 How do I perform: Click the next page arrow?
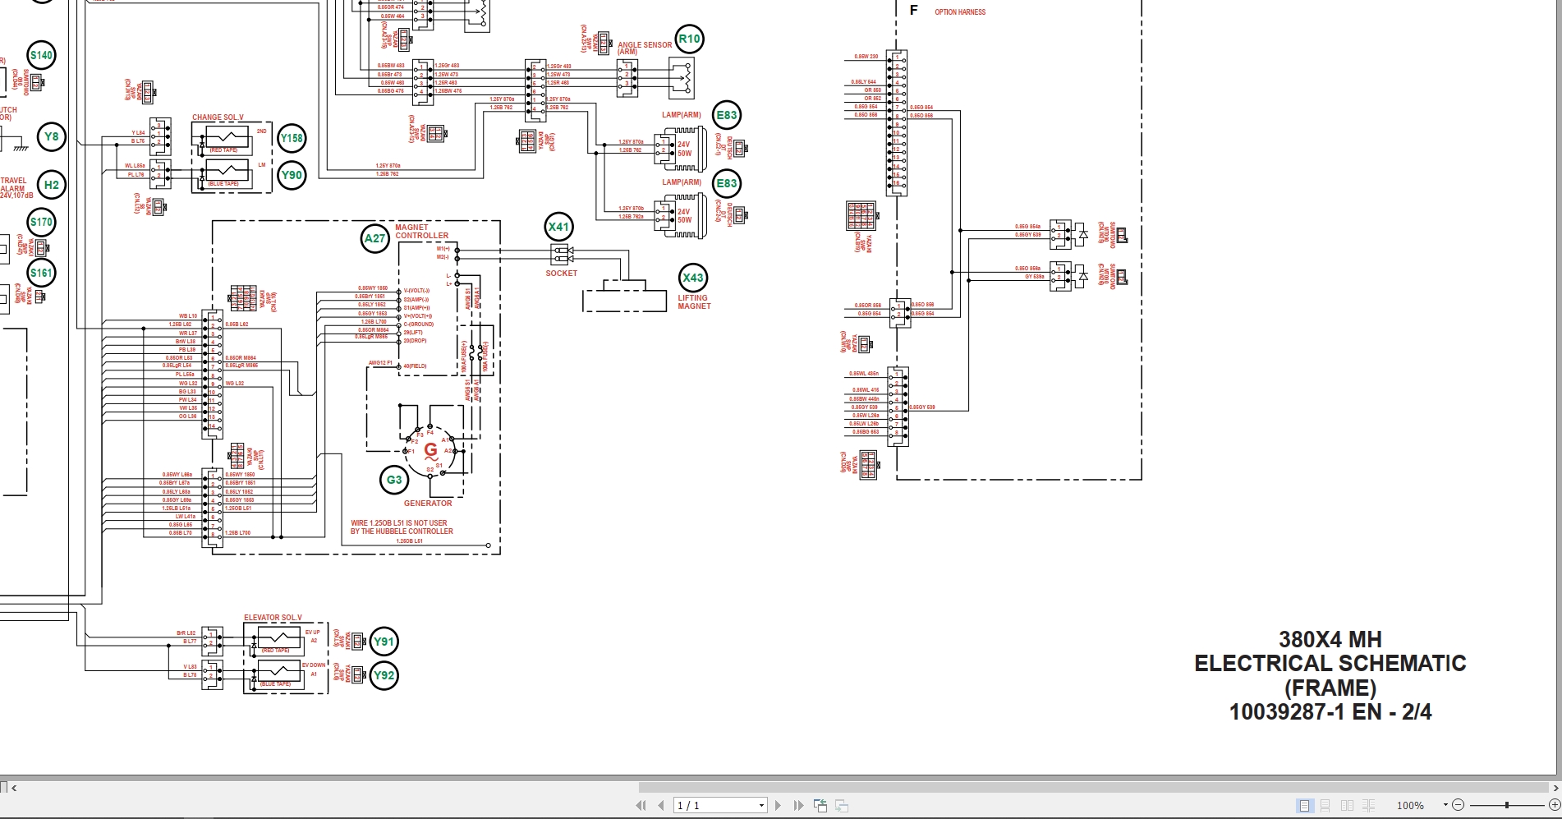pyautogui.click(x=779, y=805)
